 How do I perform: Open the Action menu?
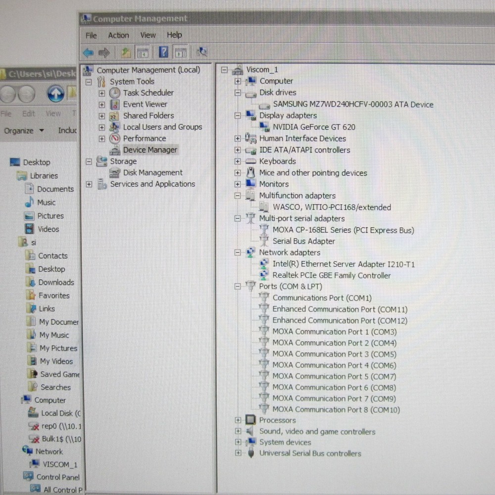click(118, 35)
